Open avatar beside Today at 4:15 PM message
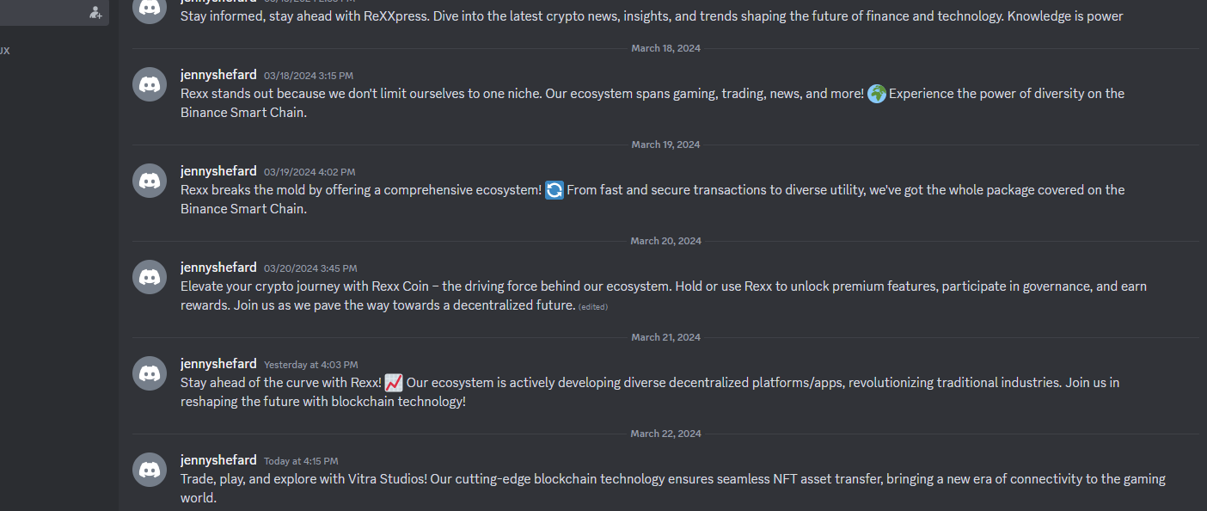The width and height of the screenshot is (1207, 511). pyautogui.click(x=150, y=470)
